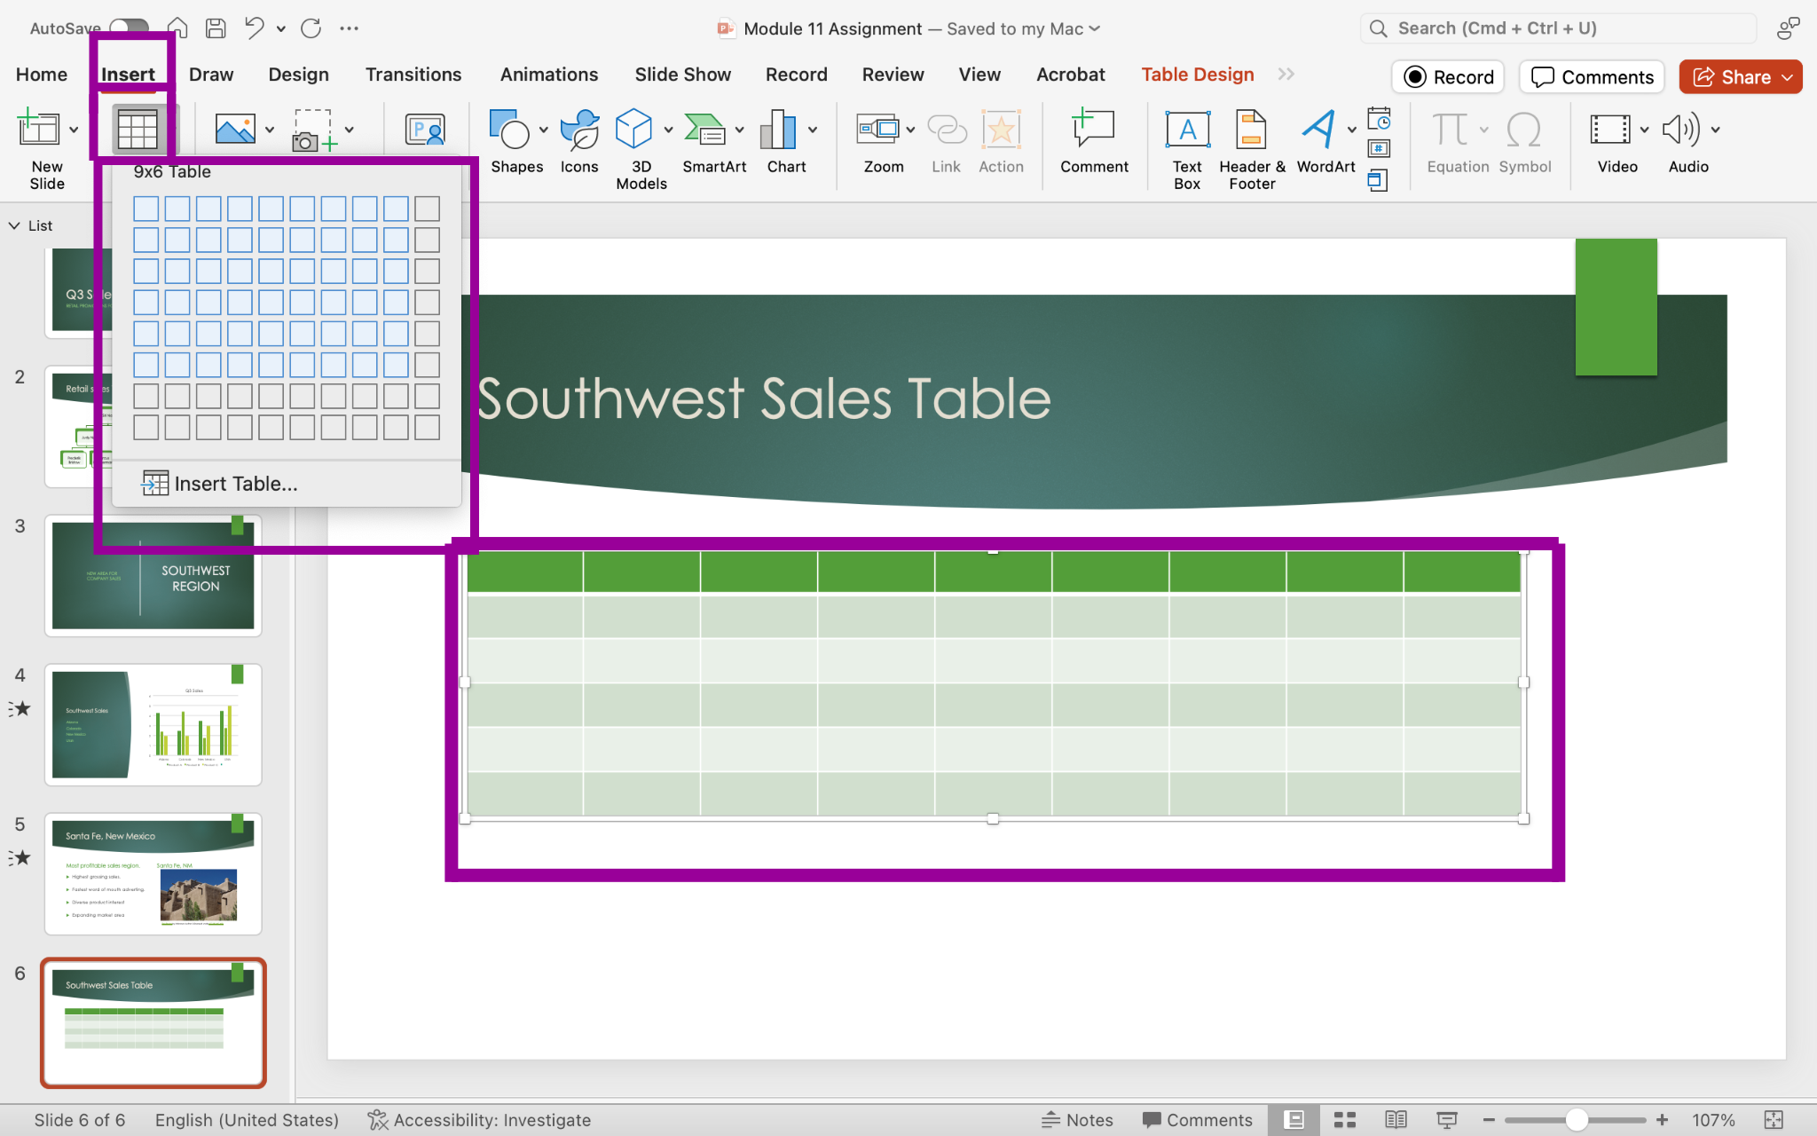Toggle Notes pane in status bar

pos(1077,1120)
